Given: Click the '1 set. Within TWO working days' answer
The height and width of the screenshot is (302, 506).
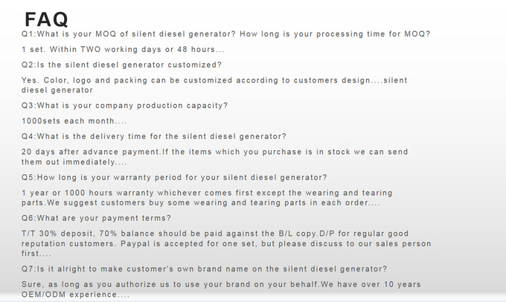Looking at the screenshot, I should (x=123, y=49).
